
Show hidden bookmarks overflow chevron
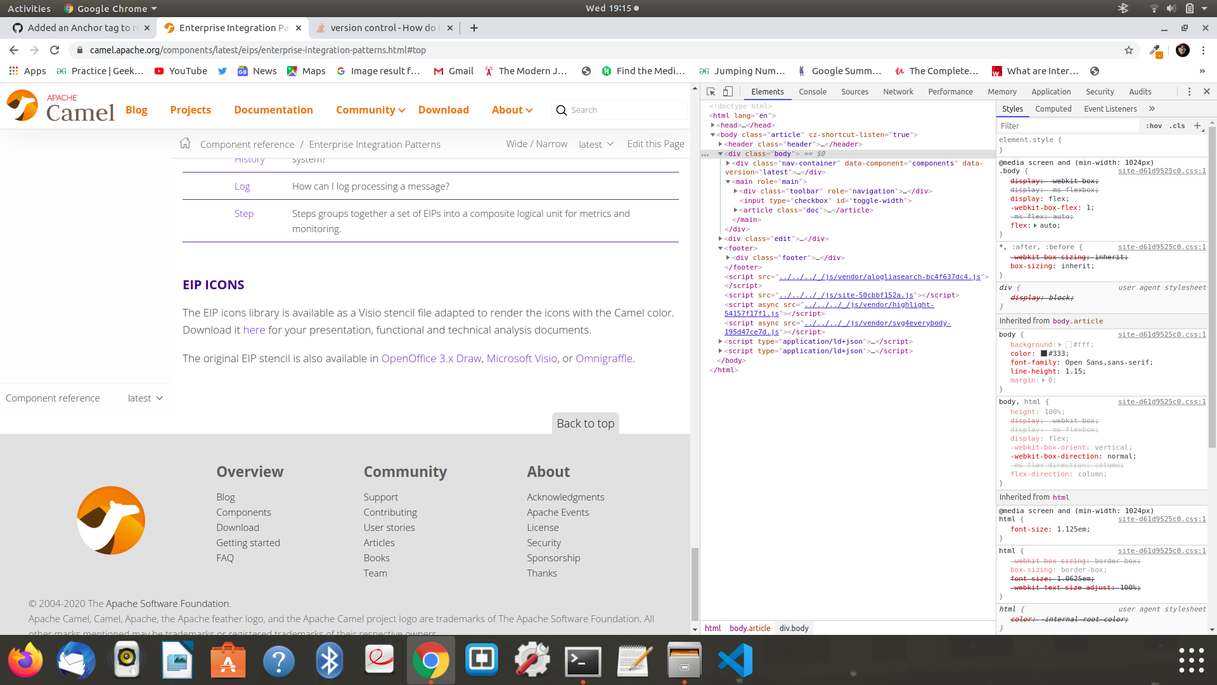pos(1202,71)
